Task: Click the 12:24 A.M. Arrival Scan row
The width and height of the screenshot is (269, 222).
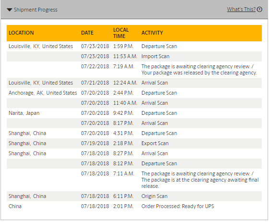Action: tap(134, 83)
